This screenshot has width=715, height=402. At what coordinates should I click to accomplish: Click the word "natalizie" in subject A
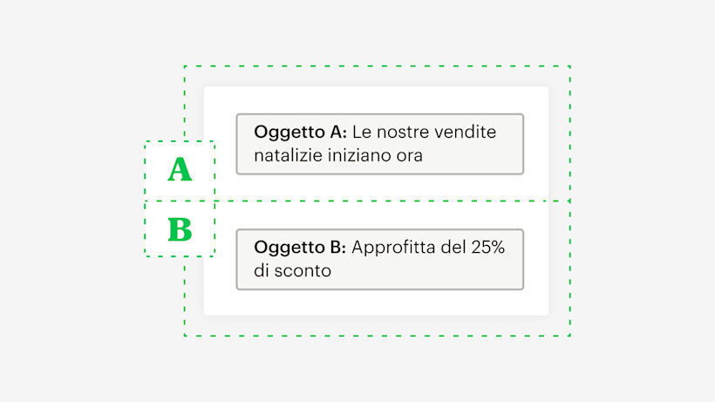click(x=288, y=156)
